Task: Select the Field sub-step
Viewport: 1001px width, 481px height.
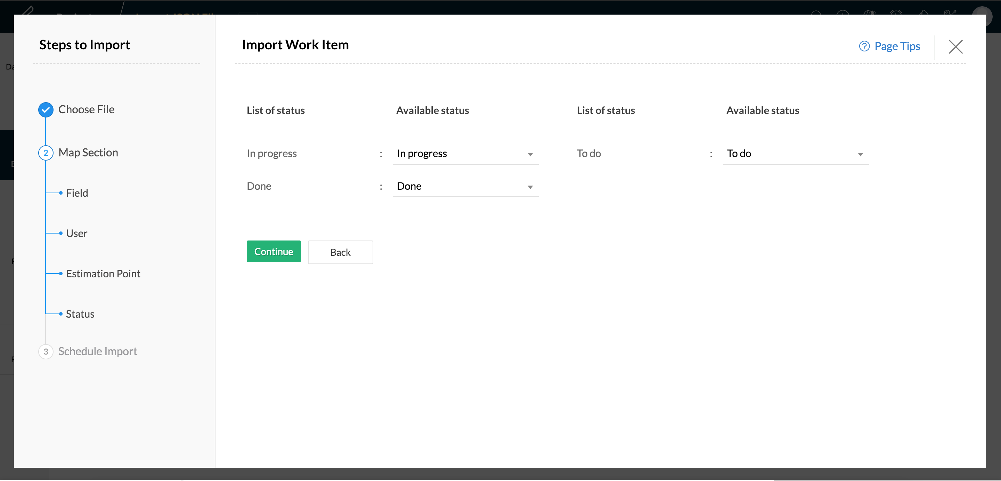Action: click(x=77, y=193)
